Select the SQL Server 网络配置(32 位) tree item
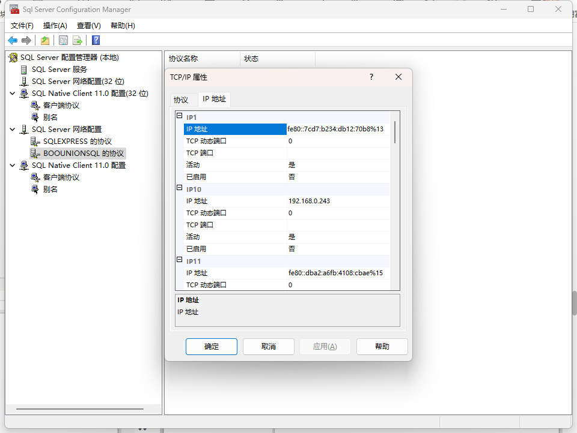577x433 pixels. coord(78,82)
